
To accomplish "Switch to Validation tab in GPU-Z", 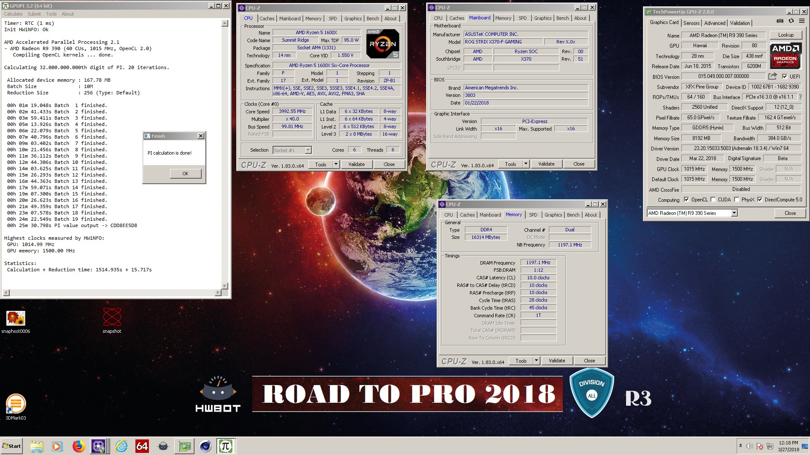I will pos(740,23).
